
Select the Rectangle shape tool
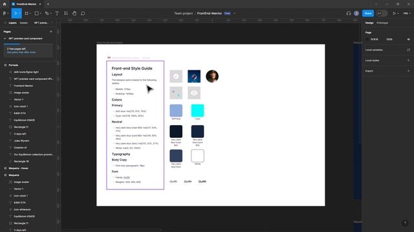[x=37, y=13]
